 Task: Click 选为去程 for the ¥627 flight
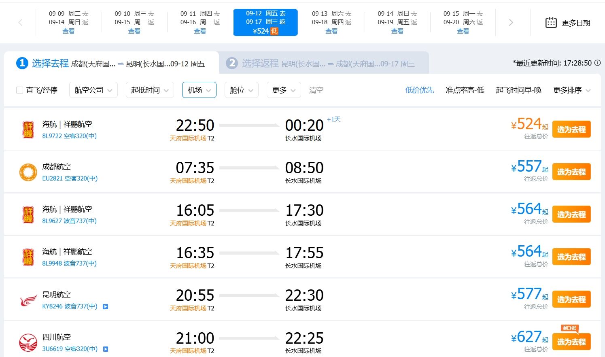pyautogui.click(x=571, y=342)
